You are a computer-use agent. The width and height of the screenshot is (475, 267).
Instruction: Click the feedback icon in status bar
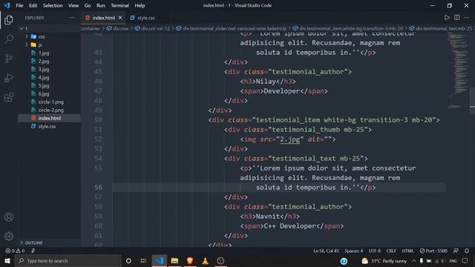click(456, 251)
